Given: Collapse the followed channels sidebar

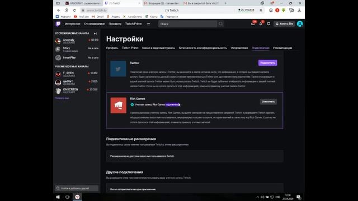Looking at the screenshot, I should coord(96,33).
